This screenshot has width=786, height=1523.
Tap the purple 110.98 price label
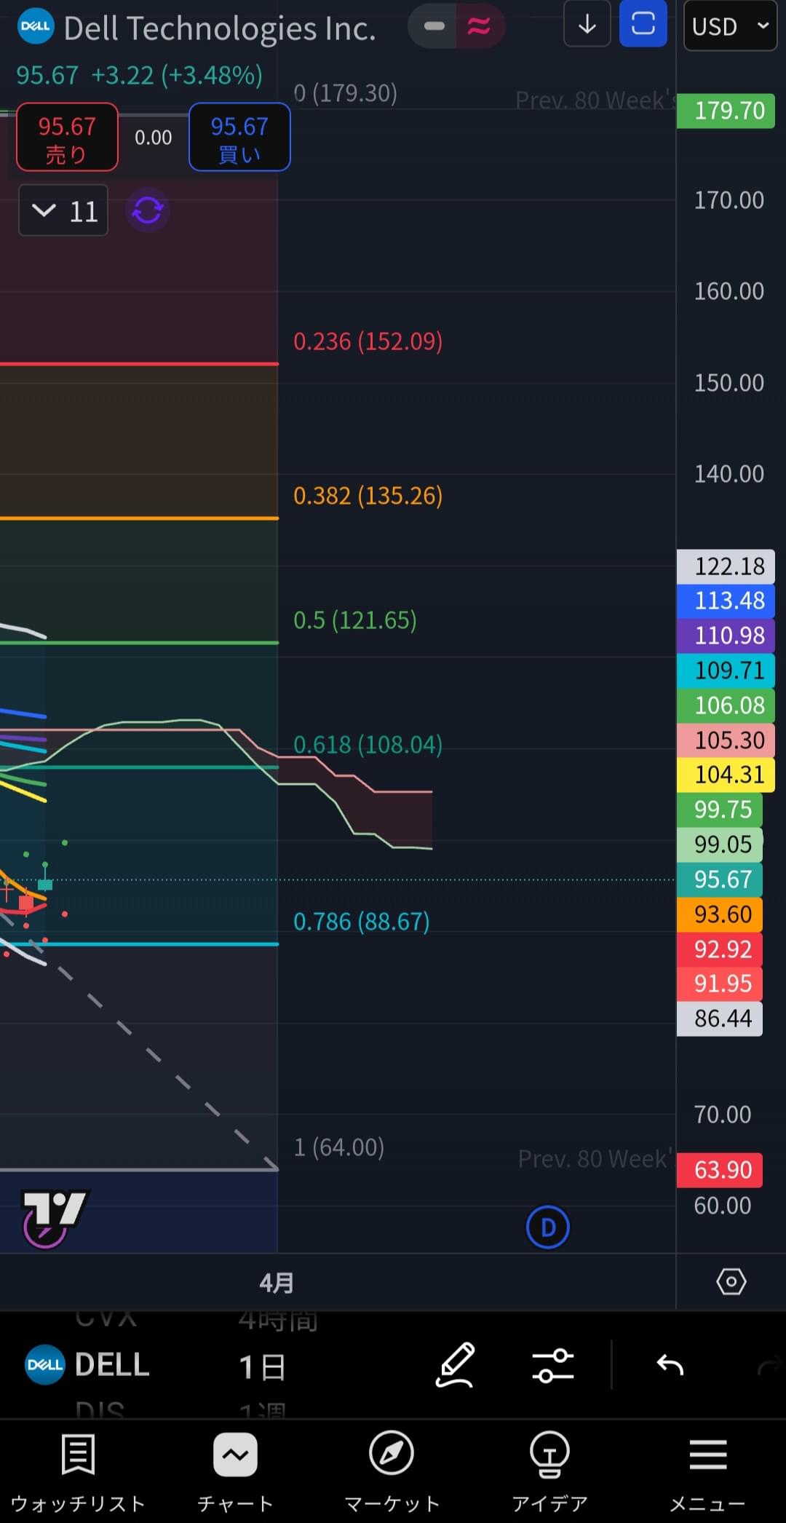726,636
